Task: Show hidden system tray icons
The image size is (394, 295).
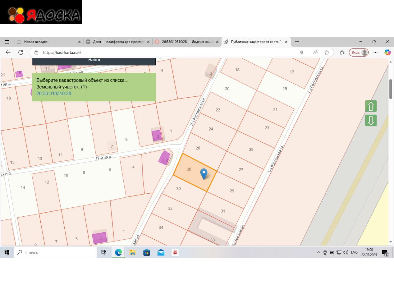Action: click(x=318, y=253)
